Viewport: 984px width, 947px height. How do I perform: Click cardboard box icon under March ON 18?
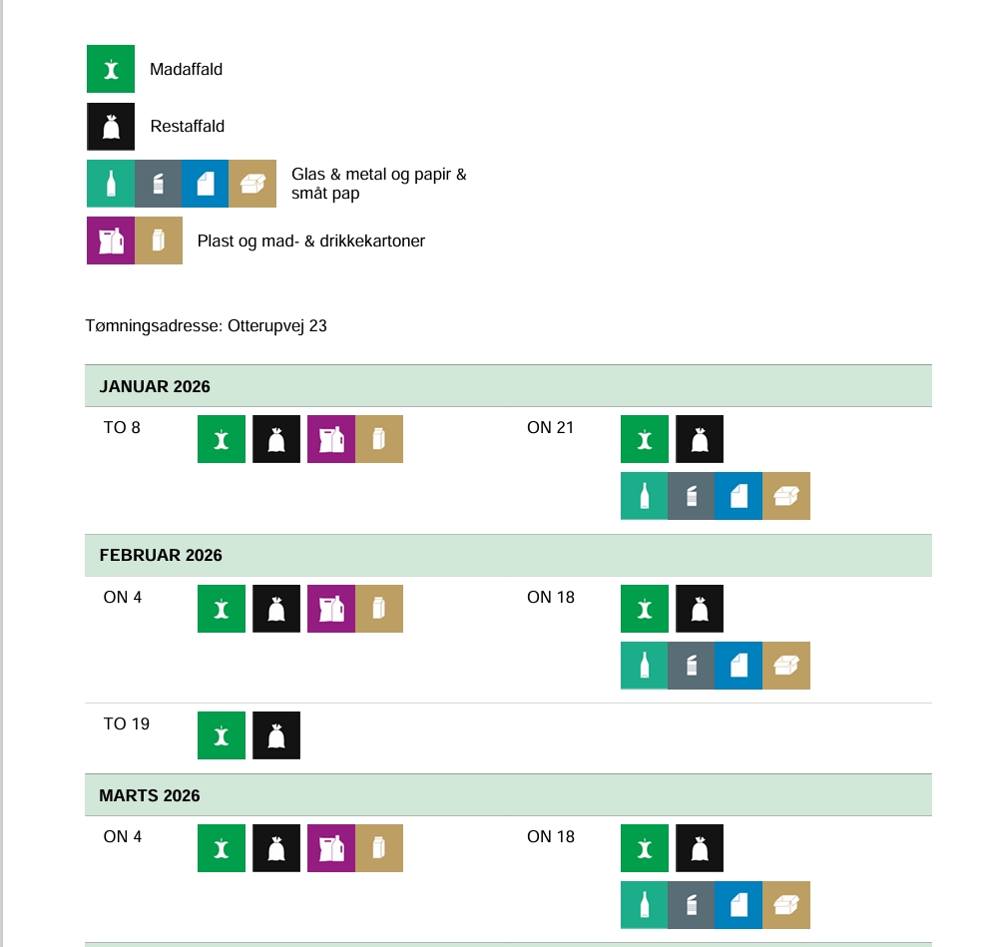(786, 905)
